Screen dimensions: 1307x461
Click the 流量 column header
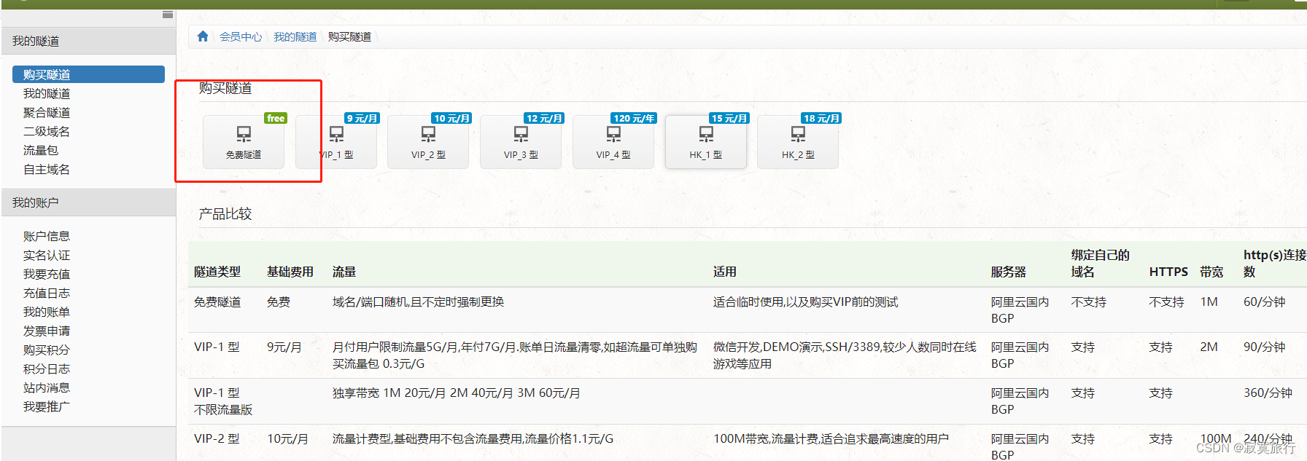coord(344,272)
